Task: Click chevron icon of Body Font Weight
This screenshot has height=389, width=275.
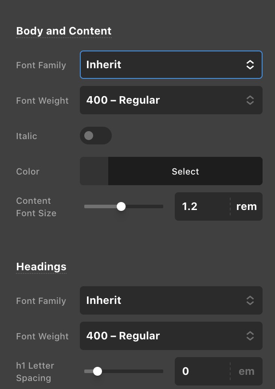Action: tap(250, 100)
